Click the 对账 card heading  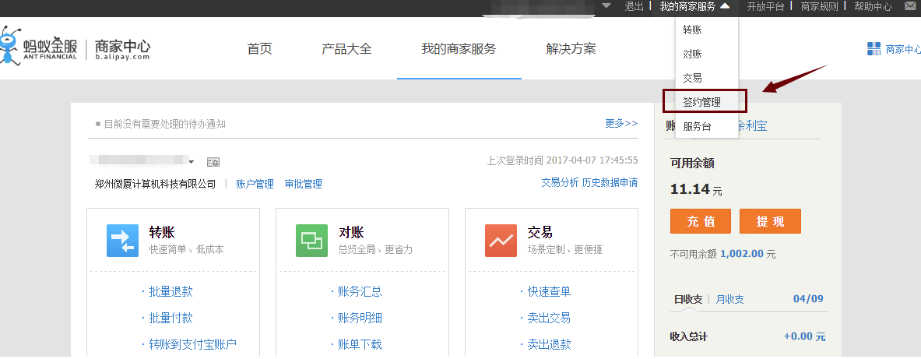pyautogui.click(x=351, y=232)
